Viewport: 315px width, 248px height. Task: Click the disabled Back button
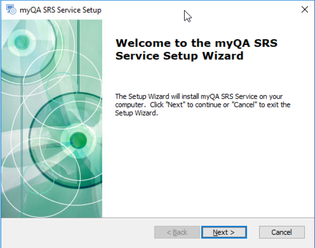click(177, 232)
